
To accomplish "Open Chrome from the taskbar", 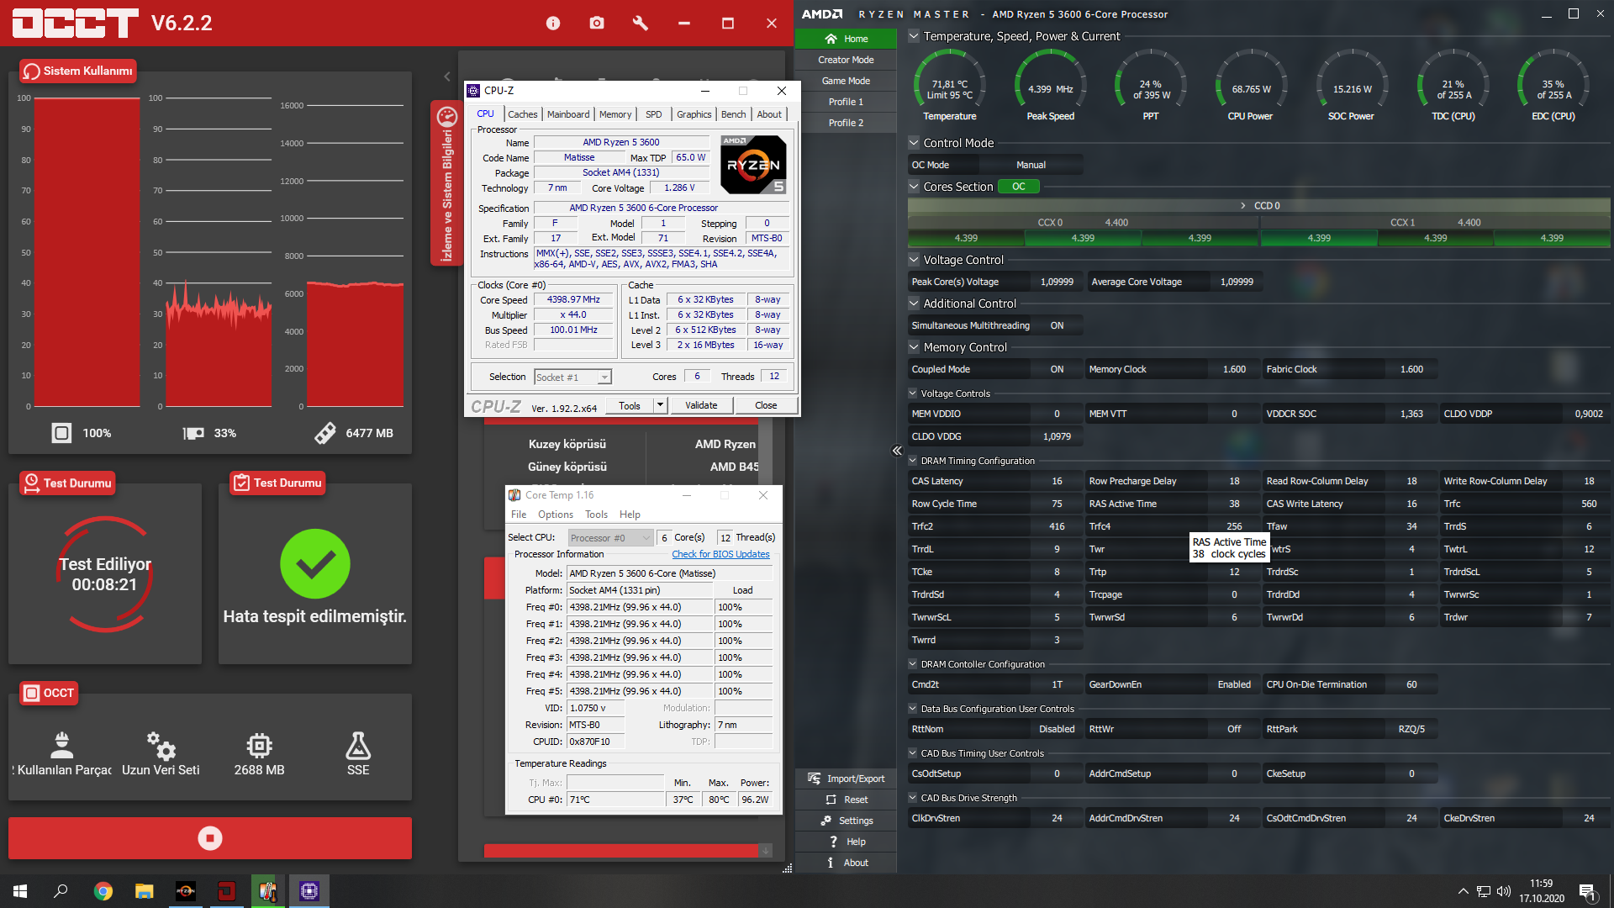I will click(103, 891).
